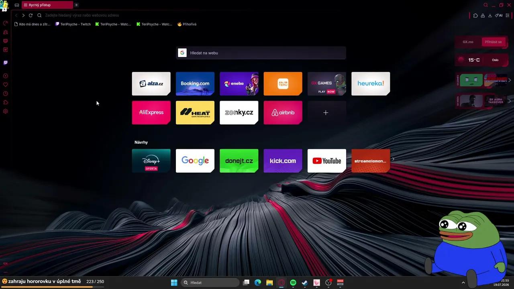Screen dimensions: 514x289
Task: Open extensions icon in the toolbar
Action: pos(475,16)
